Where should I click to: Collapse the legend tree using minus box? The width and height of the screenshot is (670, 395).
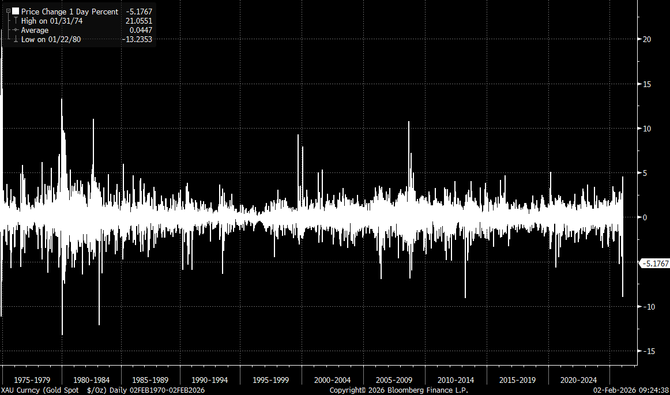coord(8,12)
